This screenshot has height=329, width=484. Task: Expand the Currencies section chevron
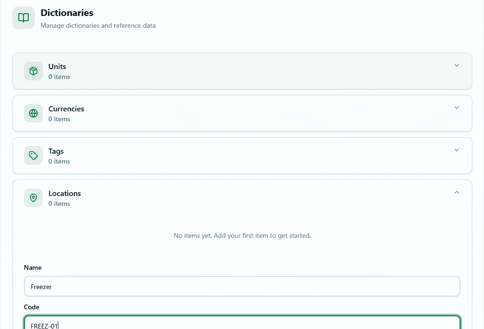[456, 108]
